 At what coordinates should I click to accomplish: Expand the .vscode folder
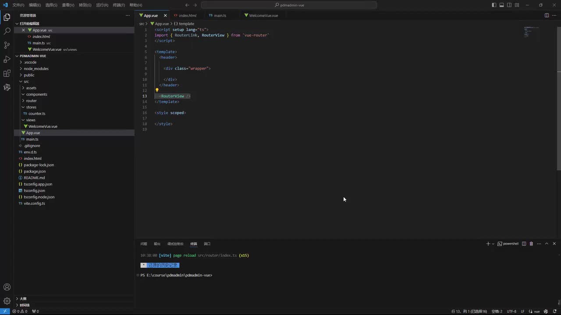click(30, 62)
